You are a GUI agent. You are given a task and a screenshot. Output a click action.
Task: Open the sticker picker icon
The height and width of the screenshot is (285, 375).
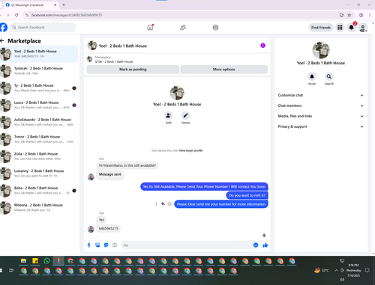click(x=106, y=245)
